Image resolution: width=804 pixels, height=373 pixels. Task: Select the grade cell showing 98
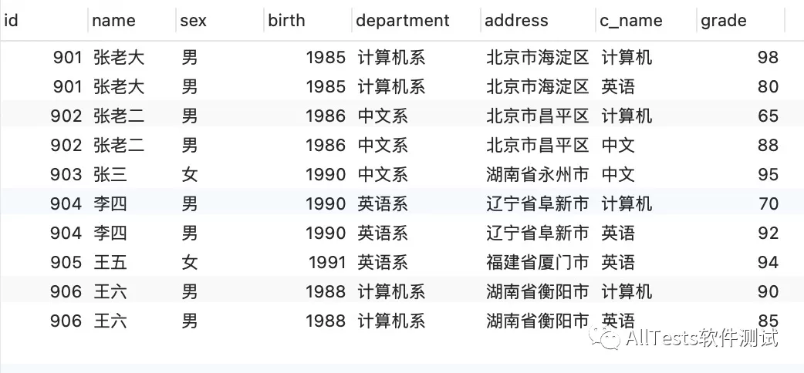tap(768, 58)
